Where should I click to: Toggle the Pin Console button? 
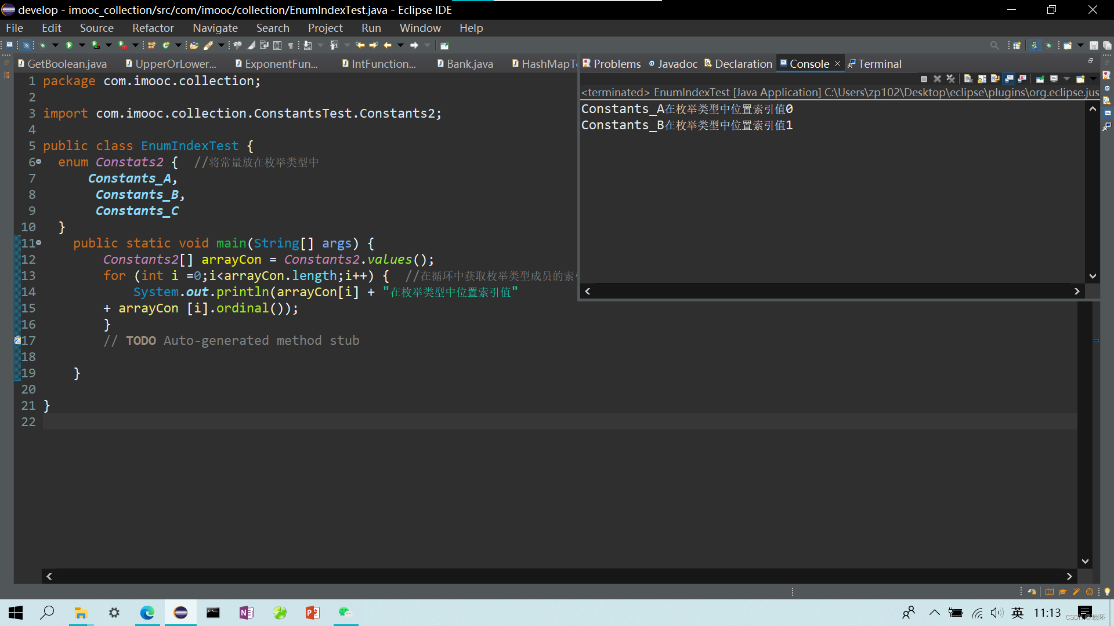tap(1040, 79)
